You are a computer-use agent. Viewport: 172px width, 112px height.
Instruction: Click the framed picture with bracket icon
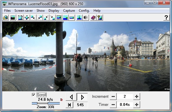[20, 18]
